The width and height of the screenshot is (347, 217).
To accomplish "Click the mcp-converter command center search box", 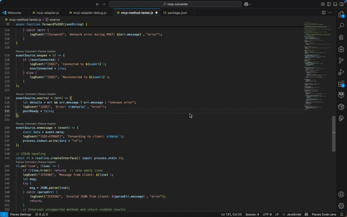I will 175,4.
